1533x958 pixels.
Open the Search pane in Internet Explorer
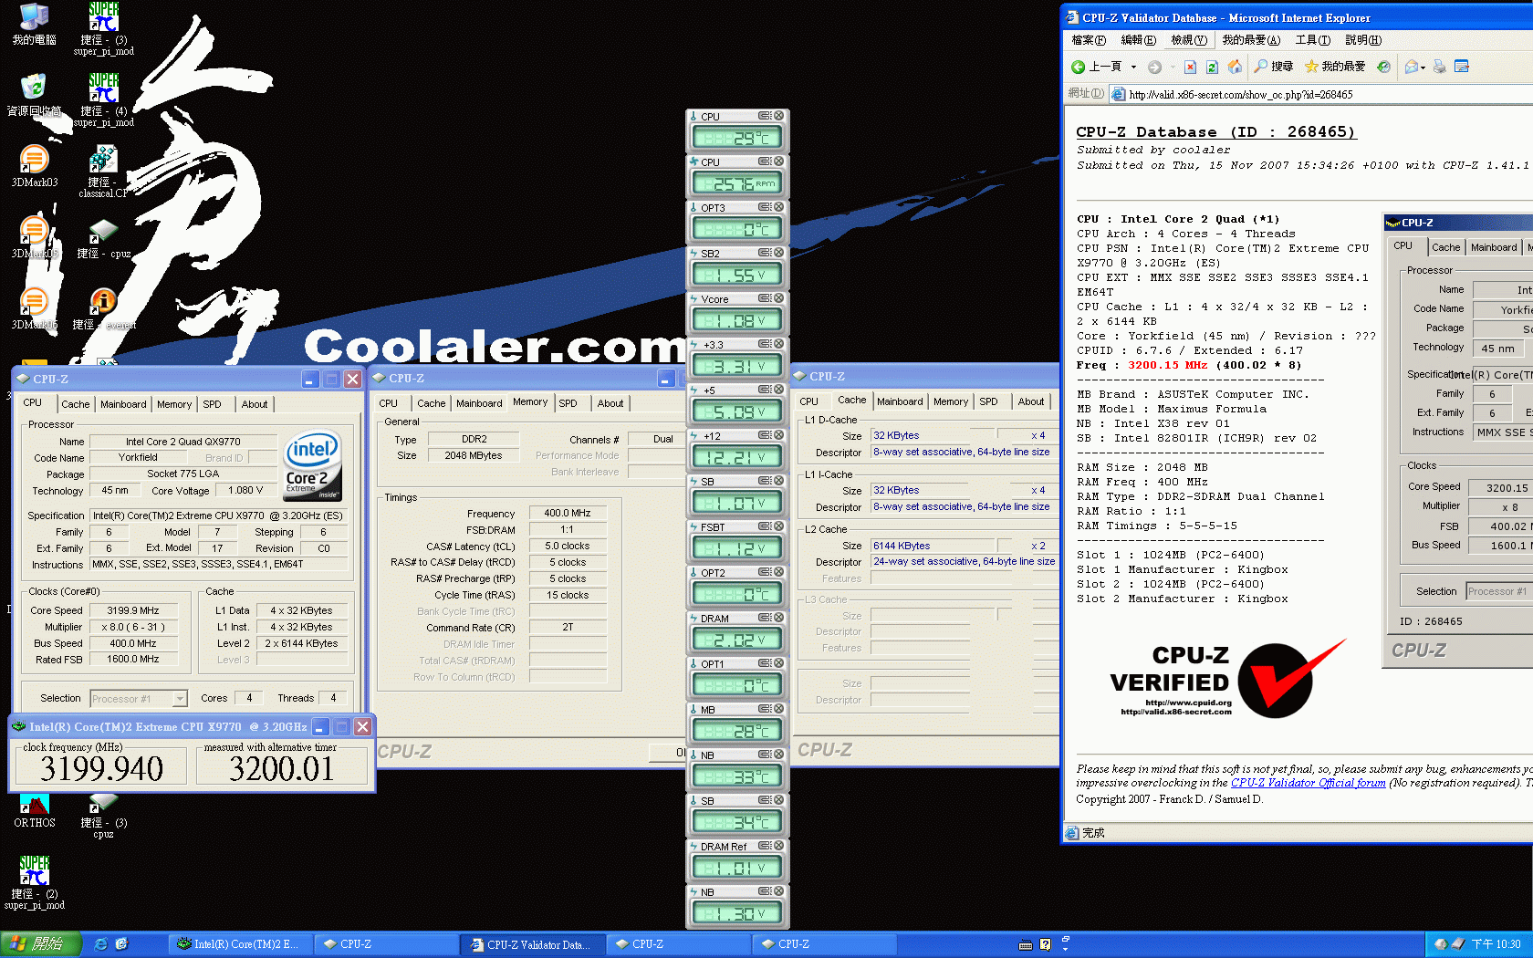pos(1274,67)
